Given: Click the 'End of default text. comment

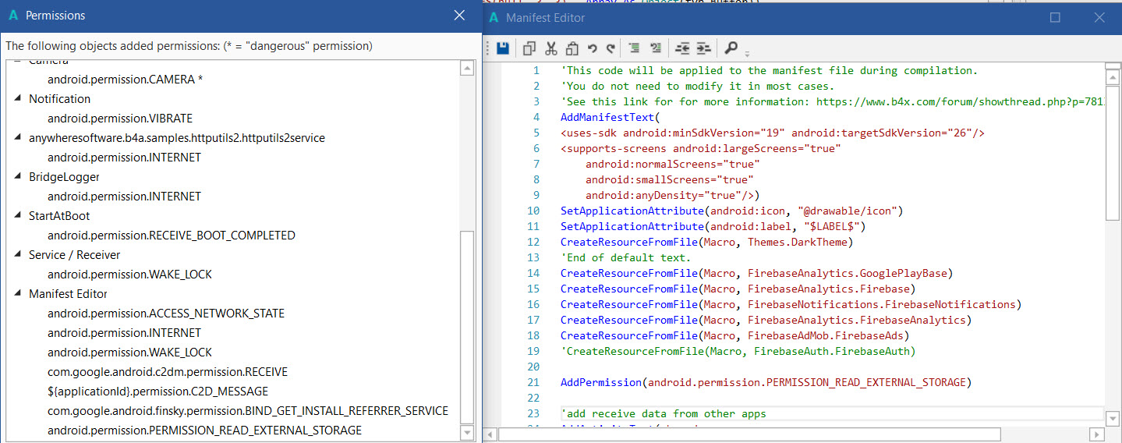Looking at the screenshot, I should pos(625,257).
